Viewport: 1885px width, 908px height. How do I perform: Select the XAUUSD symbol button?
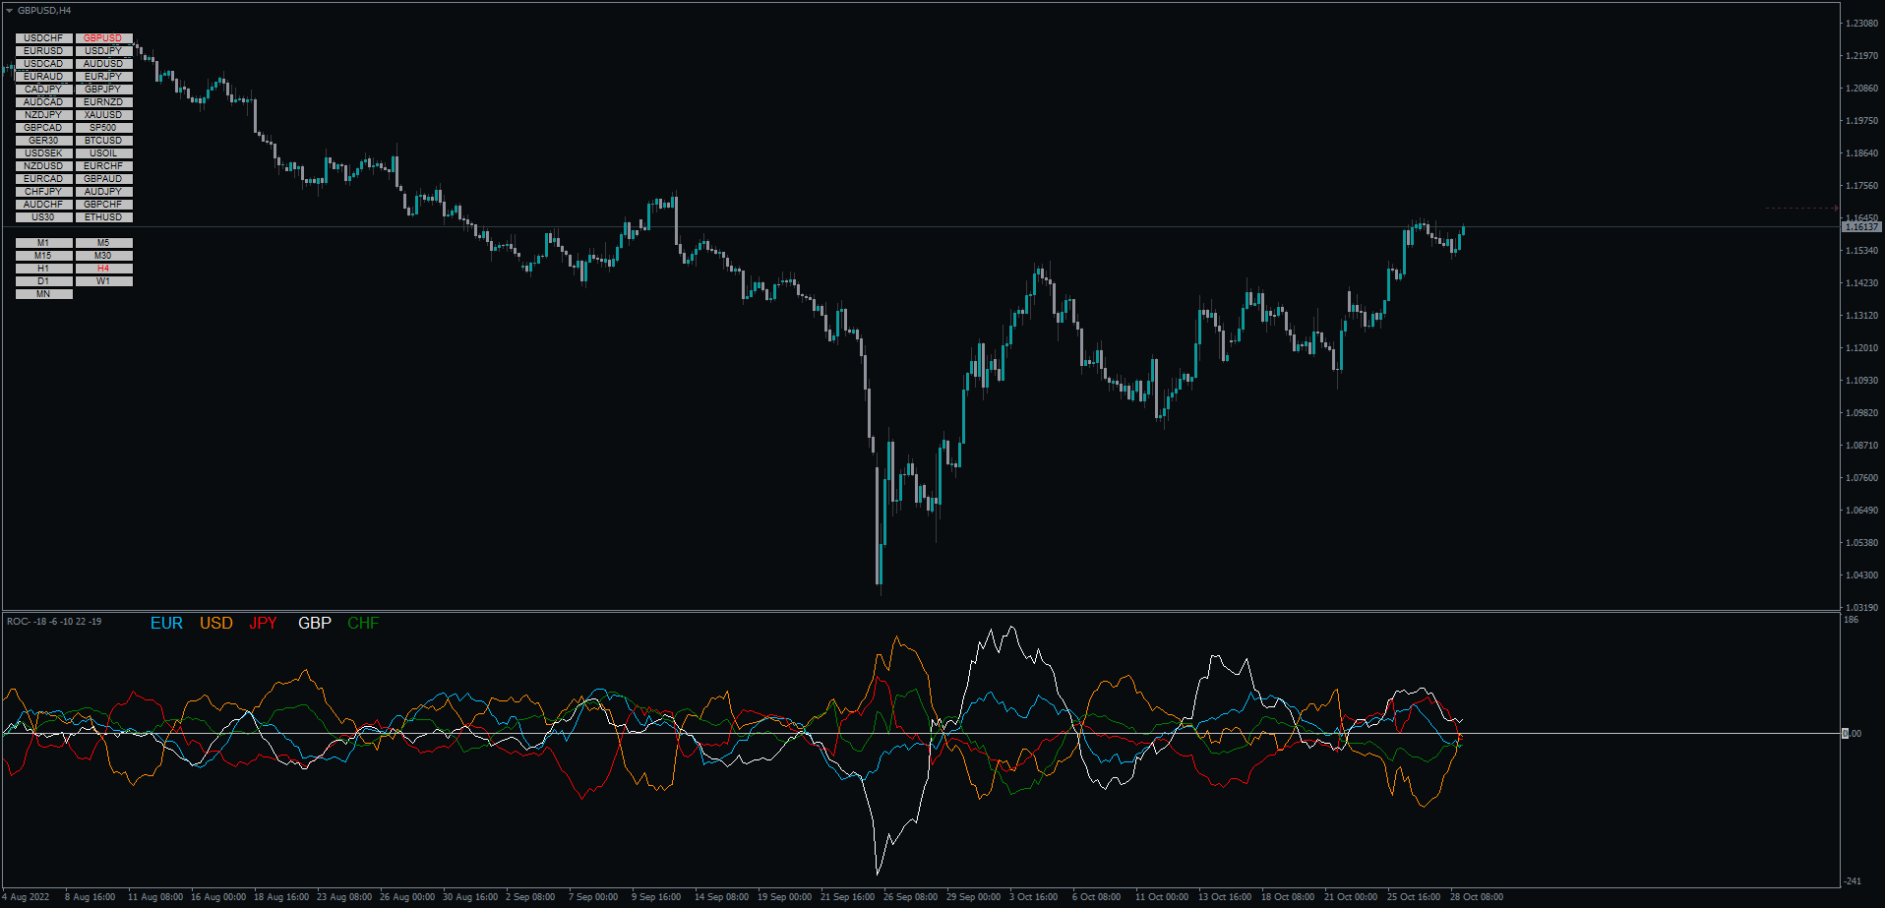(x=103, y=115)
